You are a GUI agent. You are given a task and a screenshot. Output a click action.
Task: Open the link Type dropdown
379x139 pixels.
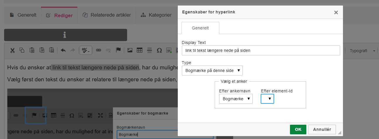[x=212, y=71]
